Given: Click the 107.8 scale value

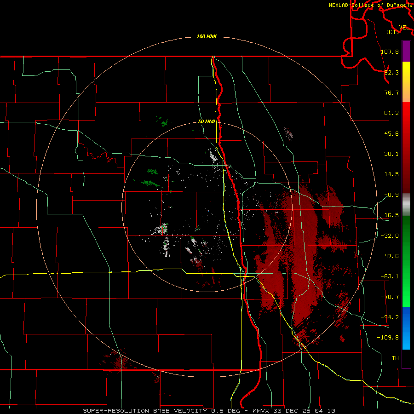Looking at the screenshot, I should 390,52.
